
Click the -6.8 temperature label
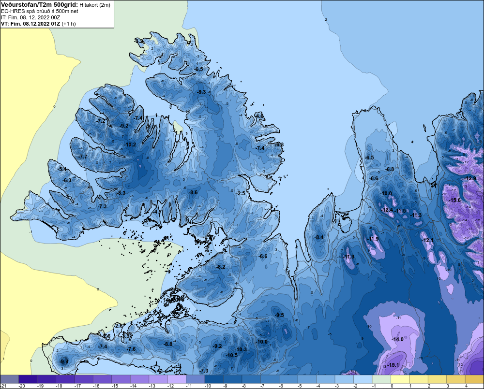click(x=390, y=169)
